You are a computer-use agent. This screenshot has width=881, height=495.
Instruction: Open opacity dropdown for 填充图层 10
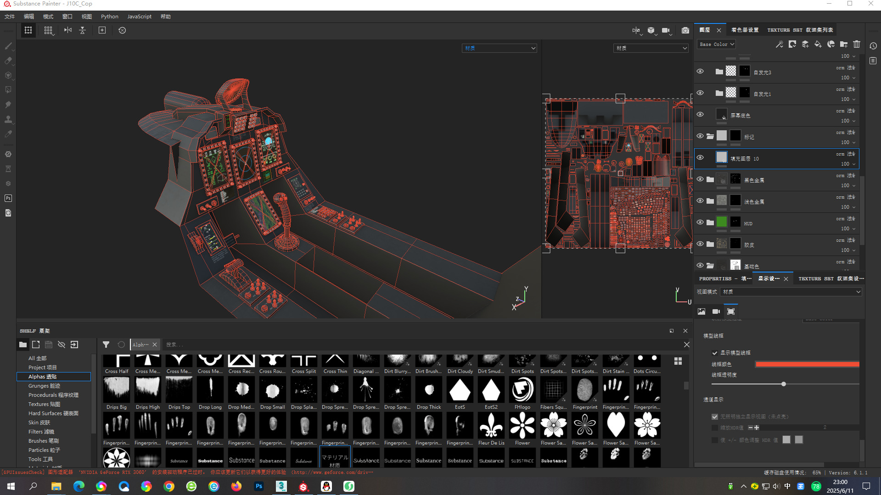point(848,164)
